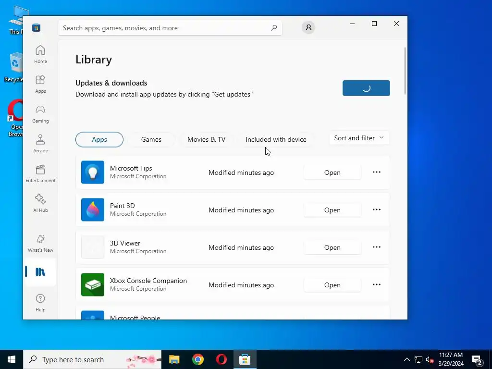Viewport: 492px width, 369px height.
Task: Open the Gaming section in sidebar
Action: coord(40,114)
